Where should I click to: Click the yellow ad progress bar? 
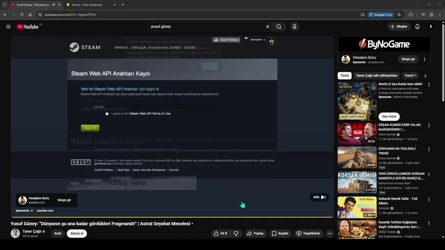tap(172, 217)
